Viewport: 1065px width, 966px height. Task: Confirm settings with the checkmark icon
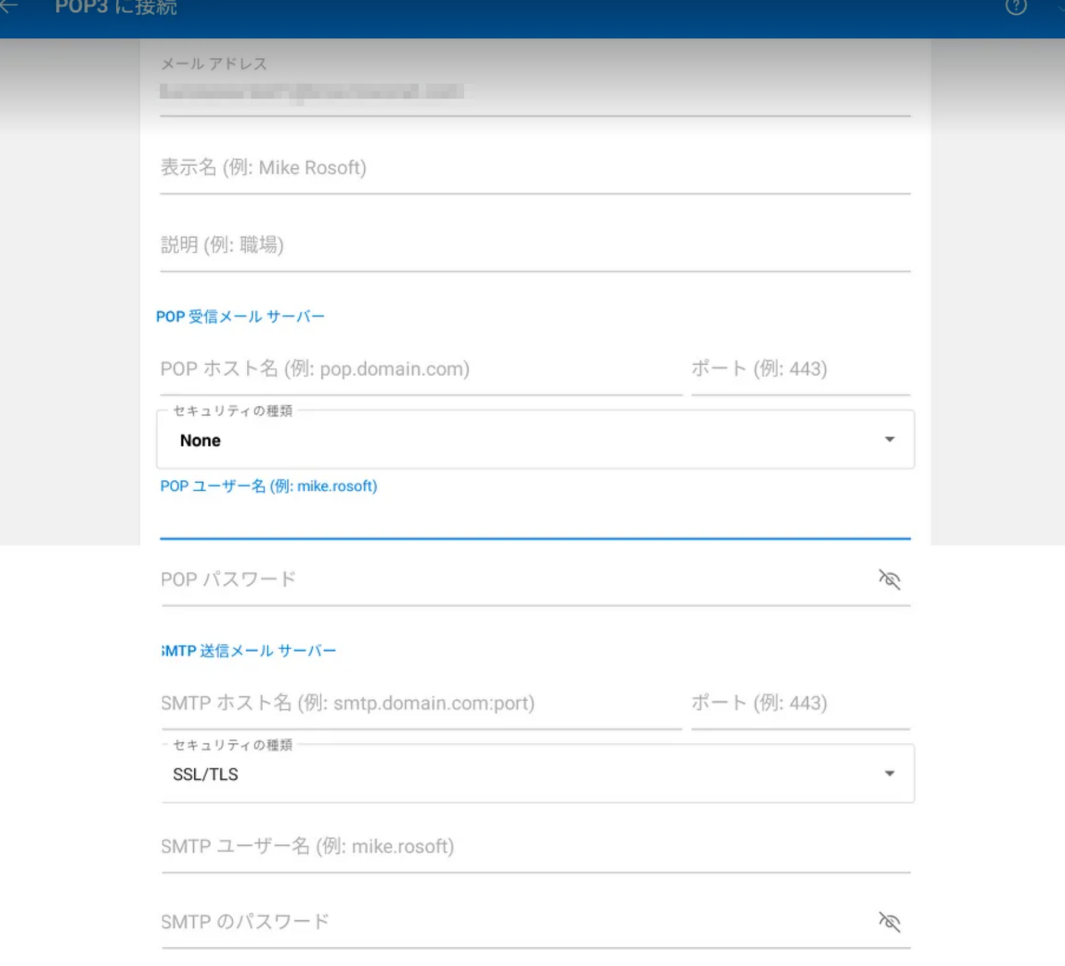point(1060,7)
